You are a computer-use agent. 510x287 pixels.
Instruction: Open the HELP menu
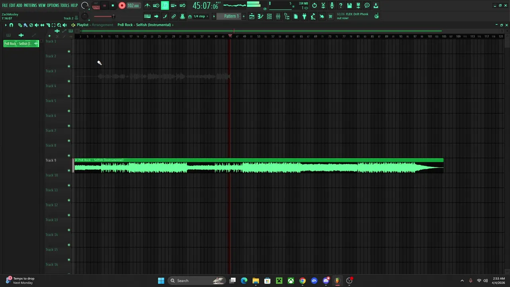74,6
